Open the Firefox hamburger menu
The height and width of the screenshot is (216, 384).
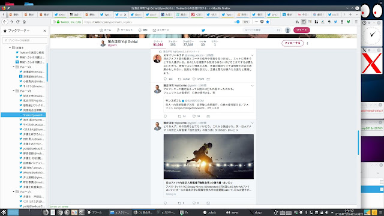pyautogui.click(x=356, y=22)
